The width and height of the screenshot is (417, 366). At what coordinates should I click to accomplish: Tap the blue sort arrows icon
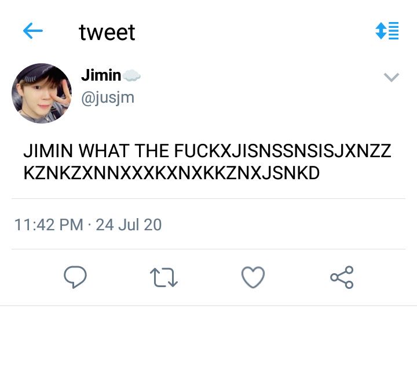tap(386, 31)
